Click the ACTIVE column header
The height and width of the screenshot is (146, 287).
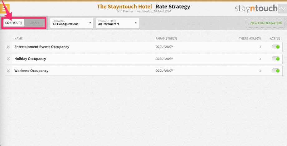(x=275, y=38)
